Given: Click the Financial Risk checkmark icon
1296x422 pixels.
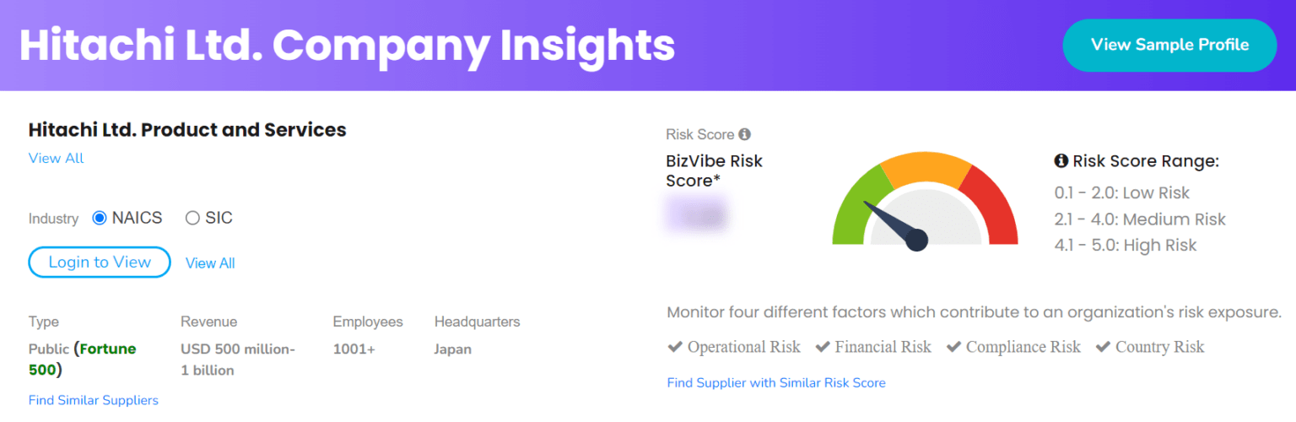Looking at the screenshot, I should [x=823, y=347].
